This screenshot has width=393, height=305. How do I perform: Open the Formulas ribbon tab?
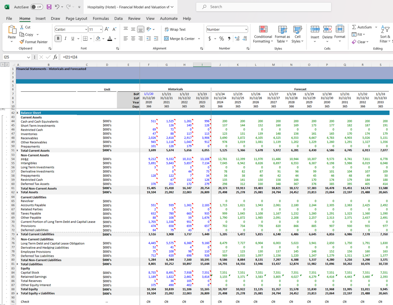click(x=101, y=18)
